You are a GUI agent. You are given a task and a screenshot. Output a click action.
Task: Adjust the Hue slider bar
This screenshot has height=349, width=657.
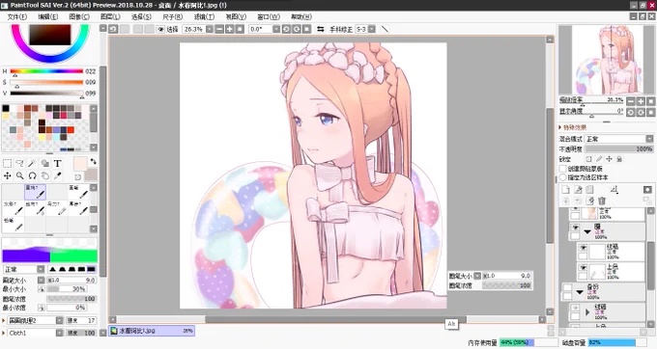(x=47, y=71)
